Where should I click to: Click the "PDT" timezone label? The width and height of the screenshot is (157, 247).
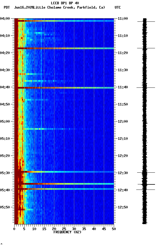pos(7,7)
